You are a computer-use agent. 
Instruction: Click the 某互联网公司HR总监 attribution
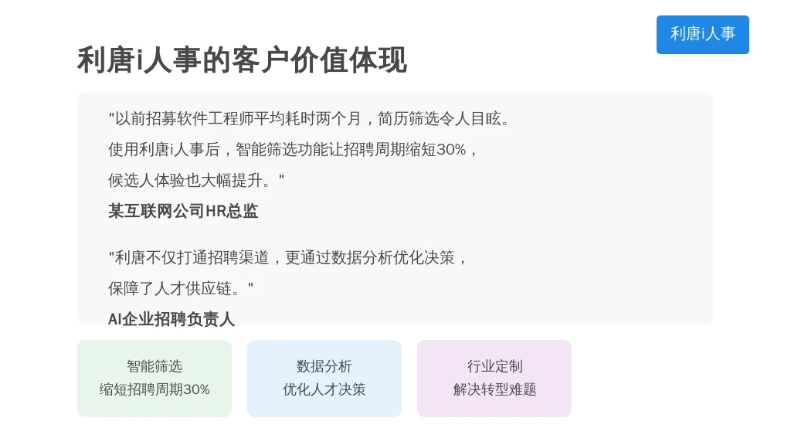coord(183,211)
